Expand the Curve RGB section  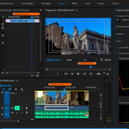(x=117, y=47)
